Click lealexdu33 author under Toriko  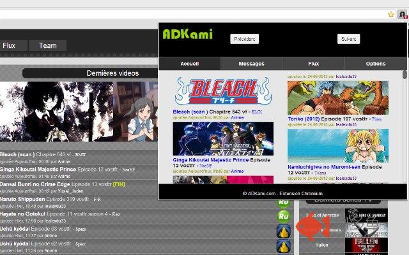point(346,125)
